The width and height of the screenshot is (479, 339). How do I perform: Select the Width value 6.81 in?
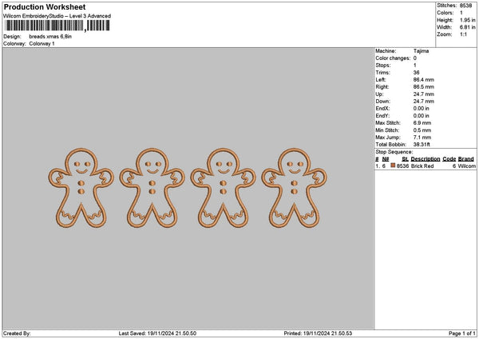[x=467, y=27]
